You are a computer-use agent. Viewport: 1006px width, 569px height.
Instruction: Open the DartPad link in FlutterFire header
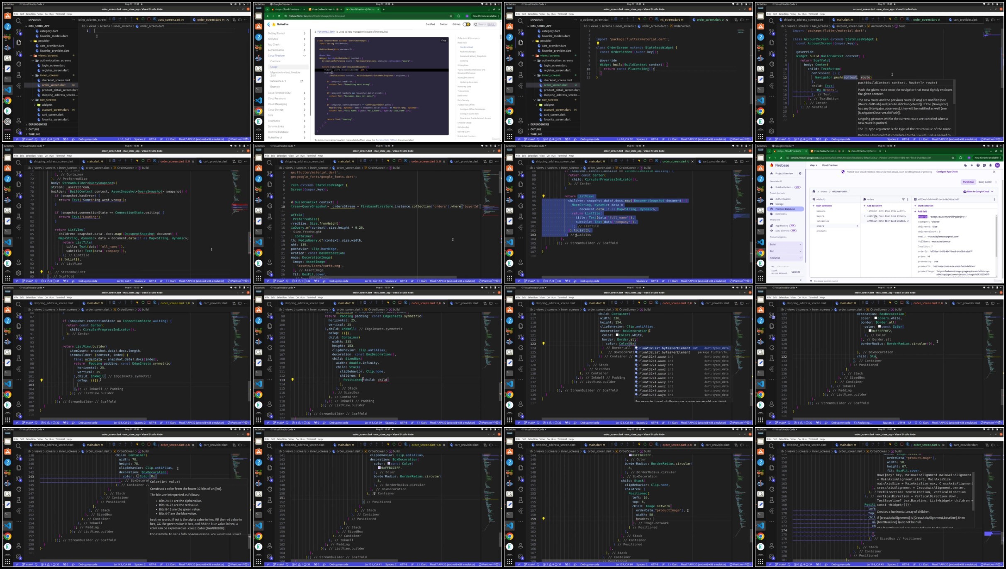point(430,24)
